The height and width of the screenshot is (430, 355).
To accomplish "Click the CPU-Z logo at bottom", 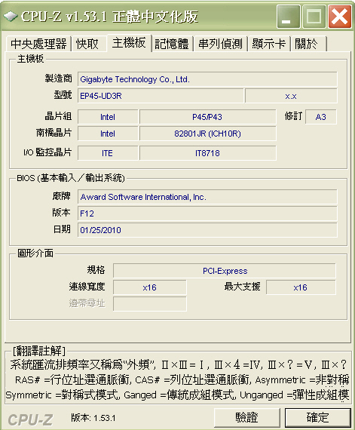I will tap(30, 420).
